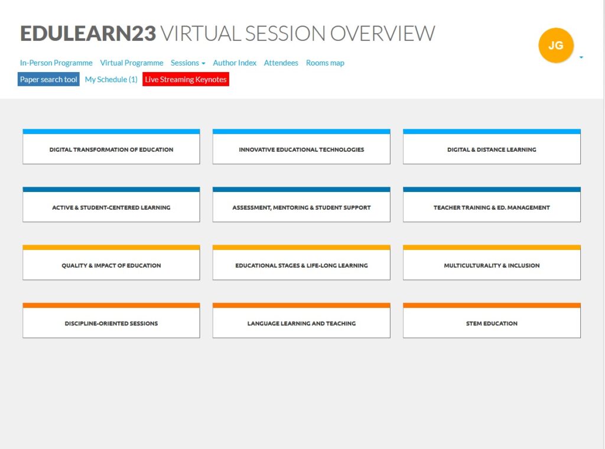605x449 pixels.
Task: Open Digital & Distance Learning topic
Action: click(492, 147)
